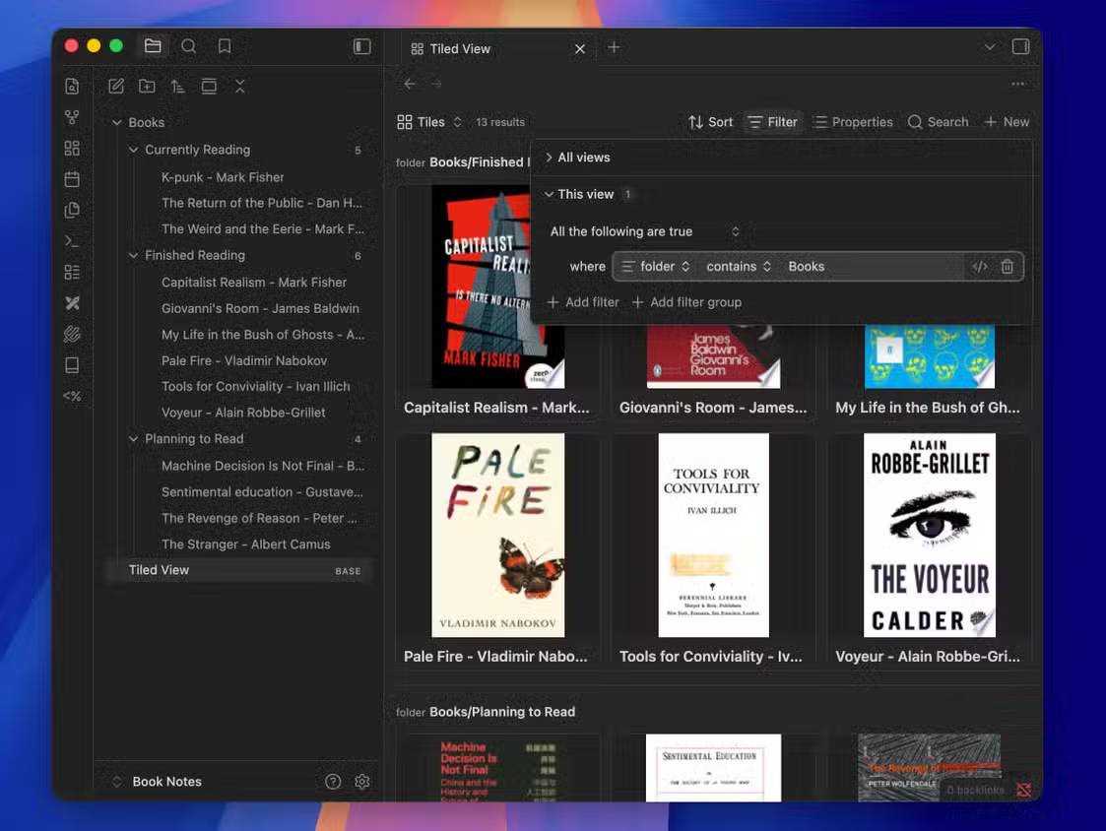The height and width of the screenshot is (831, 1106).
Task: Click the daily note calendar icon
Action: point(72,179)
